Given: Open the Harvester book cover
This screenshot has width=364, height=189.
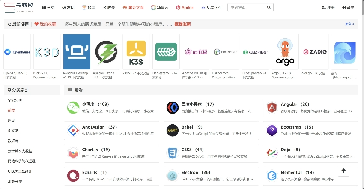Looking at the screenshot, I should click(166, 52).
